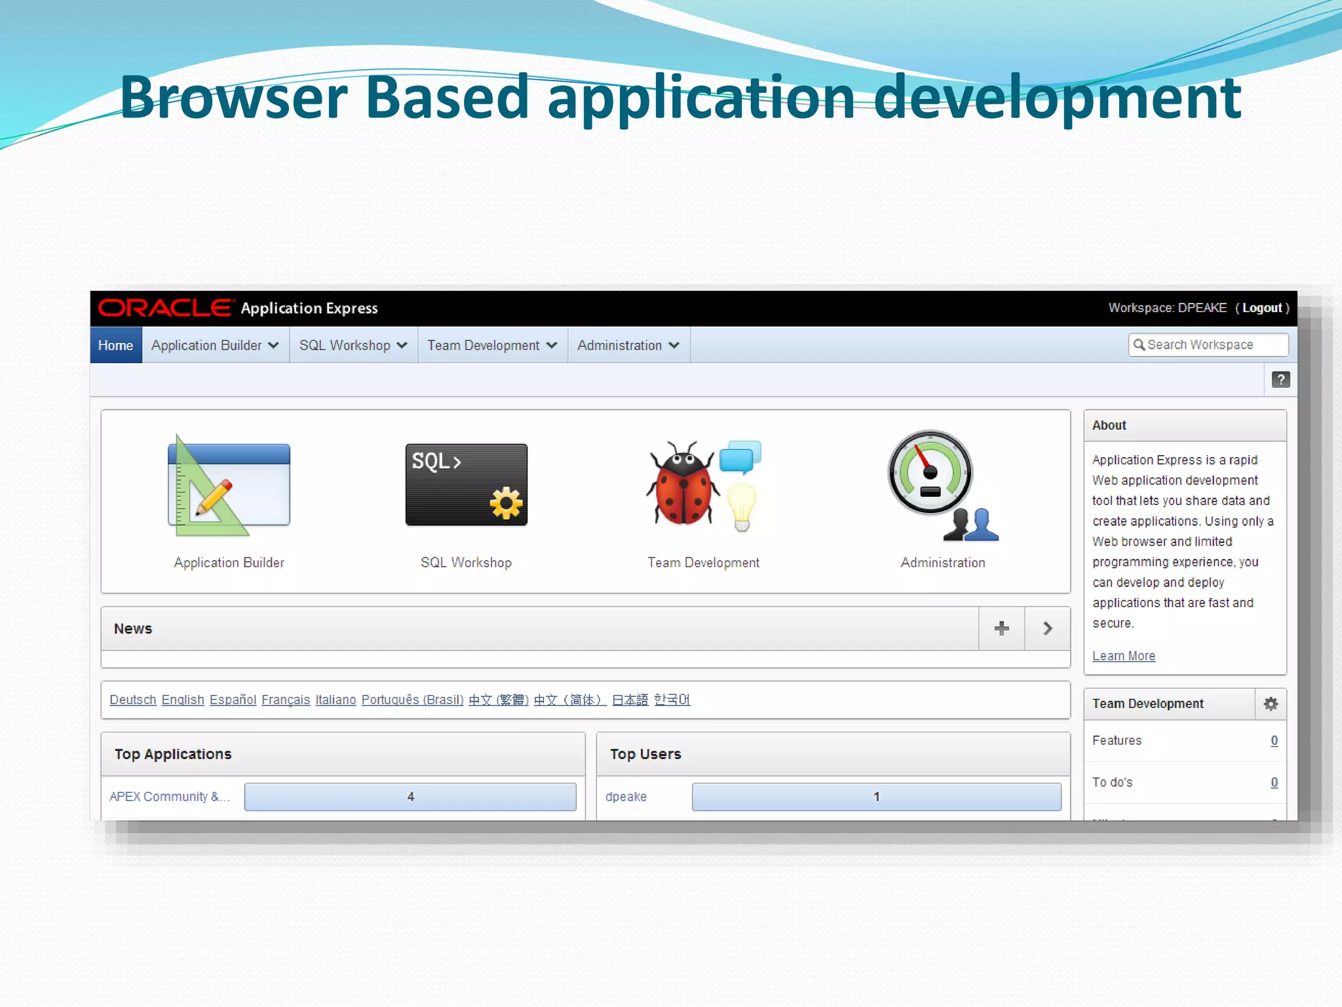The width and height of the screenshot is (1342, 1007).
Task: Expand the Application Builder dropdown menu
Action: coord(273,346)
